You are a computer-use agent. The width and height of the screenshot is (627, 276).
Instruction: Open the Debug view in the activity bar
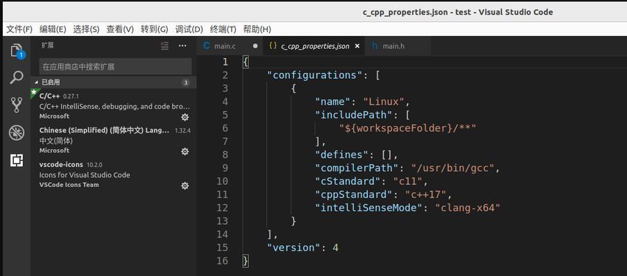[x=17, y=132]
